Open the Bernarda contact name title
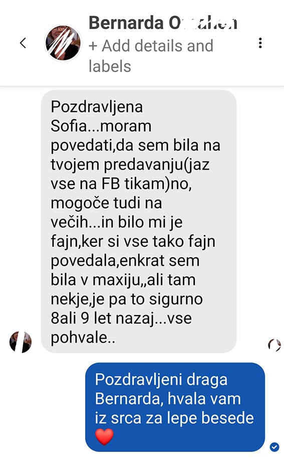The width and height of the screenshot is (284, 460). tap(163, 23)
